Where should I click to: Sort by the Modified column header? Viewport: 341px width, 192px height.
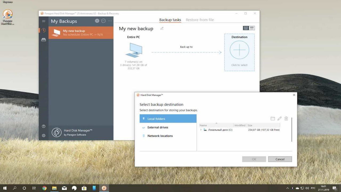pyautogui.click(x=240, y=125)
